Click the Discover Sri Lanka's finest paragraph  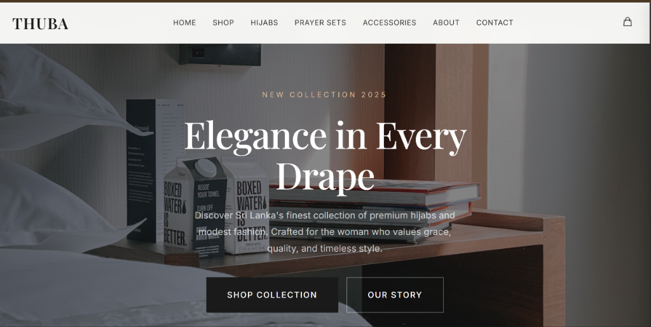(x=325, y=232)
